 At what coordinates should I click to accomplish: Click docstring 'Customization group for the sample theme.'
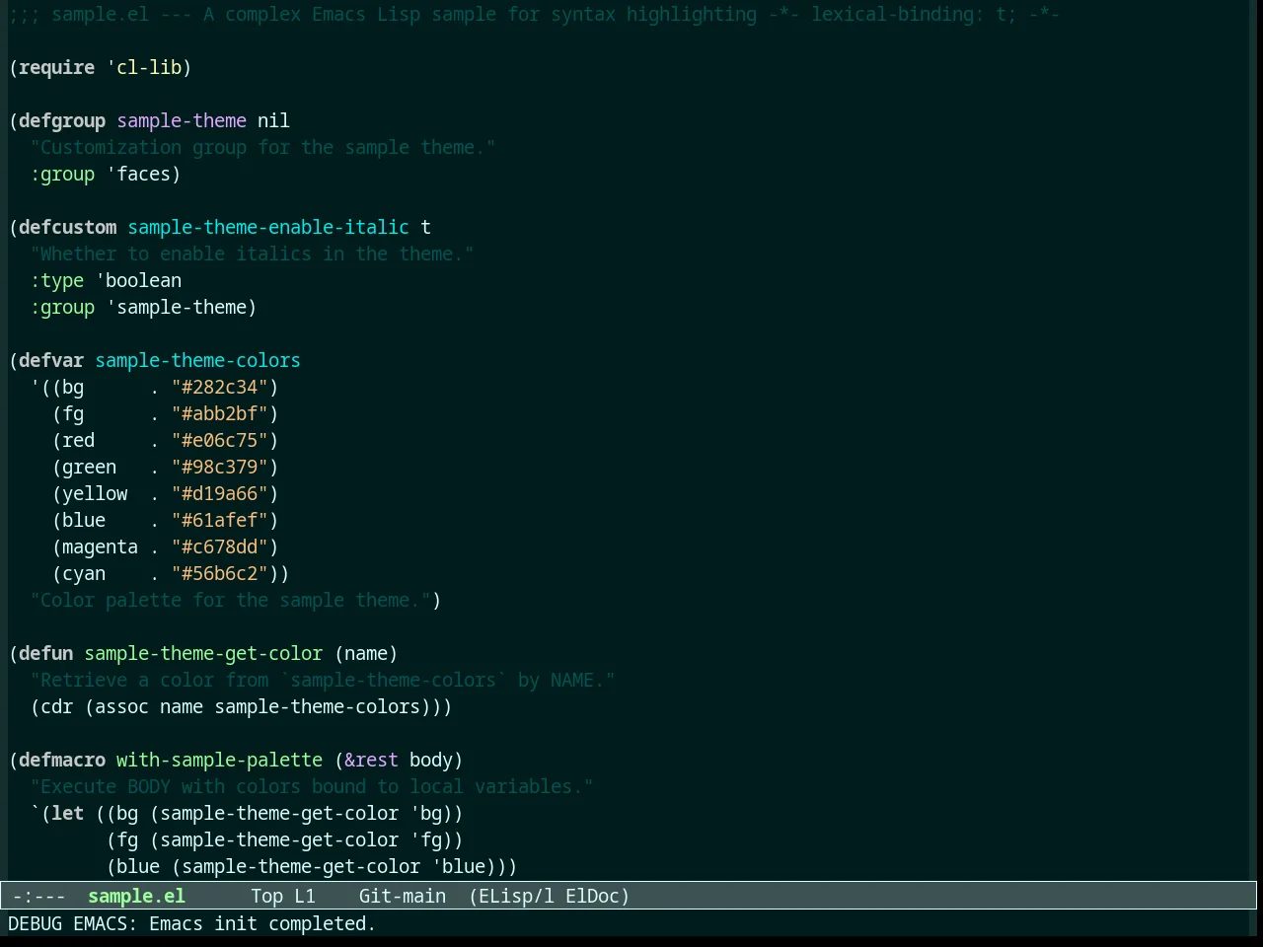coord(262,147)
